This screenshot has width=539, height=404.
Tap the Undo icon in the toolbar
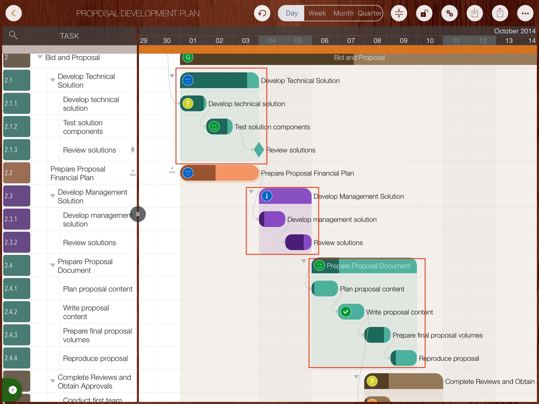click(262, 13)
